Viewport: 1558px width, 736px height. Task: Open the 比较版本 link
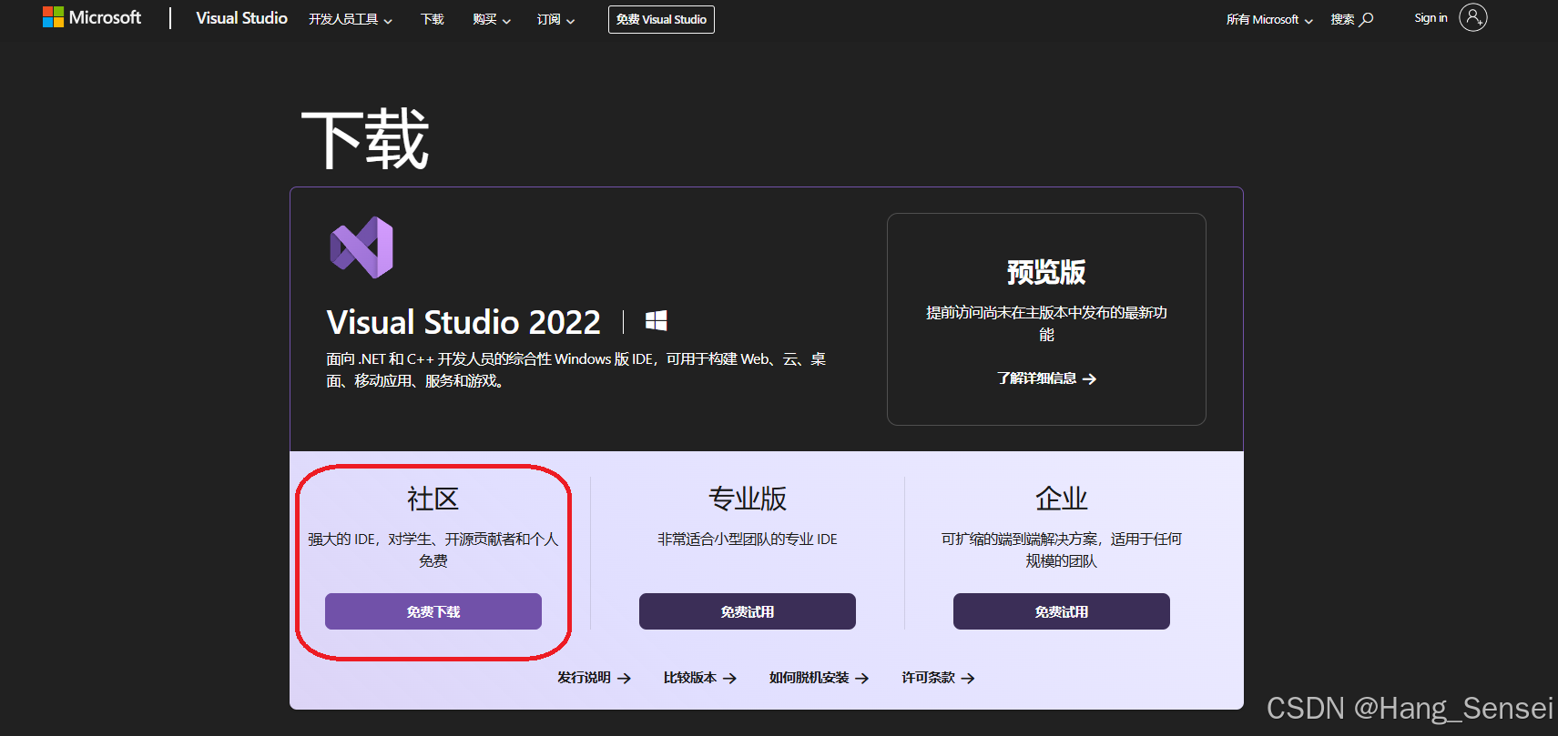(699, 678)
